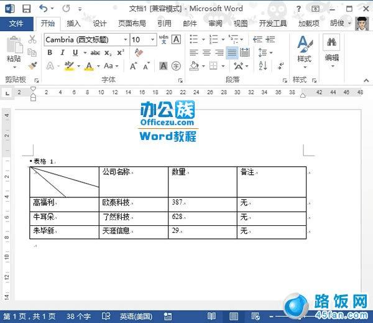373x323 pixels.
Task: Expand the Font dialog launcher
Action: coord(180,80)
